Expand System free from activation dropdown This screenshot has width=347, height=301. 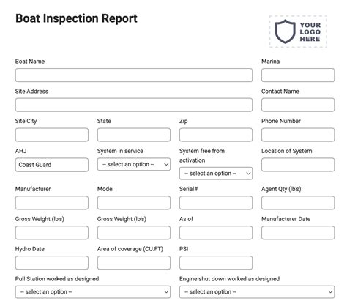tap(216, 174)
